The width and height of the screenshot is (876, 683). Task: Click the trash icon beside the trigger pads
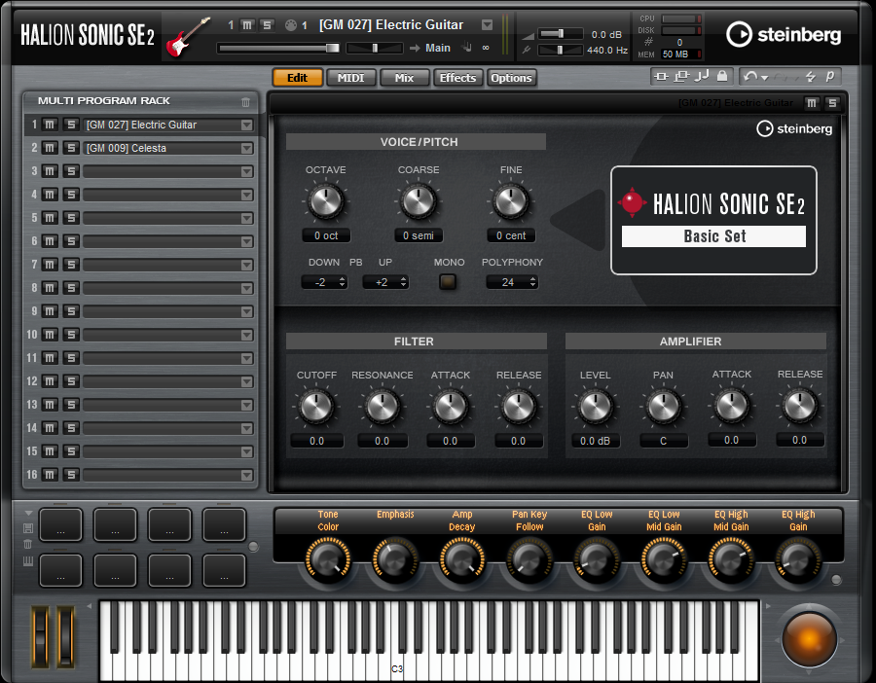tap(28, 544)
